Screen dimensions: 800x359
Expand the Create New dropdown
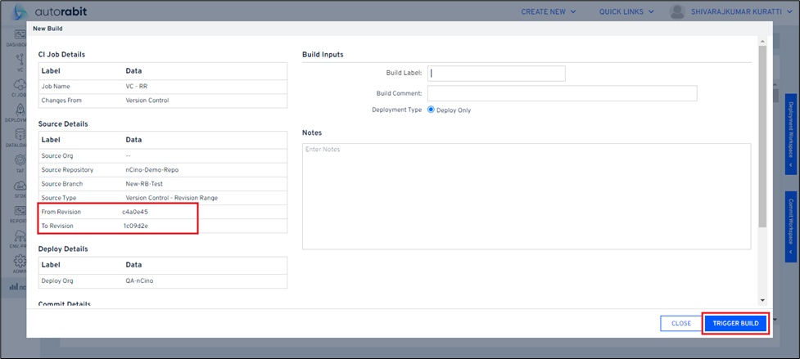click(x=549, y=12)
